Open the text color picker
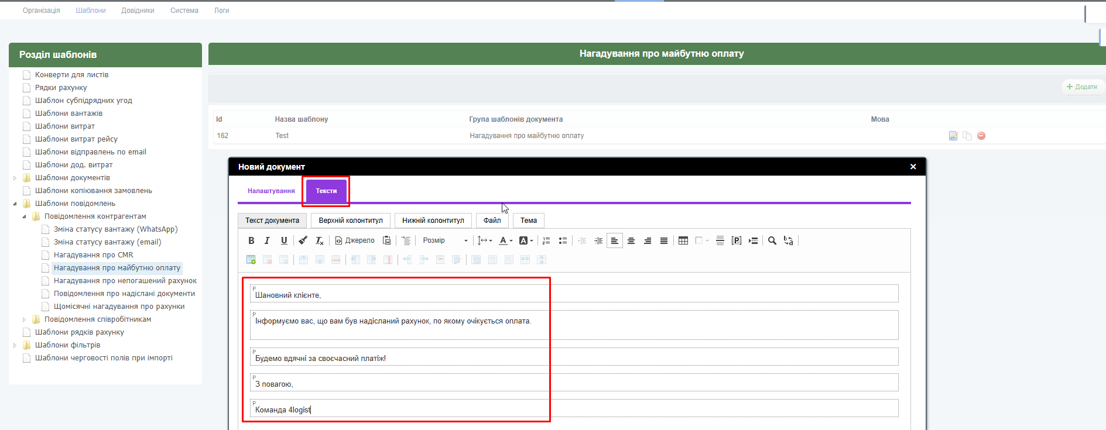 click(506, 240)
